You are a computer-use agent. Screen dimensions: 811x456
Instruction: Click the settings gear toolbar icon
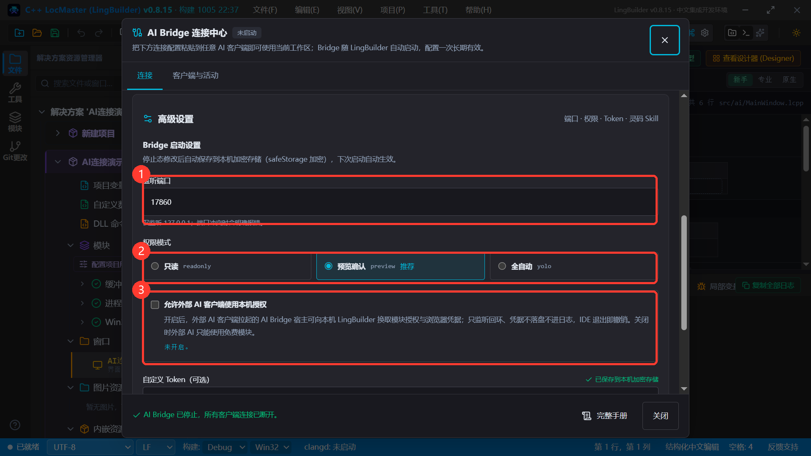[705, 33]
